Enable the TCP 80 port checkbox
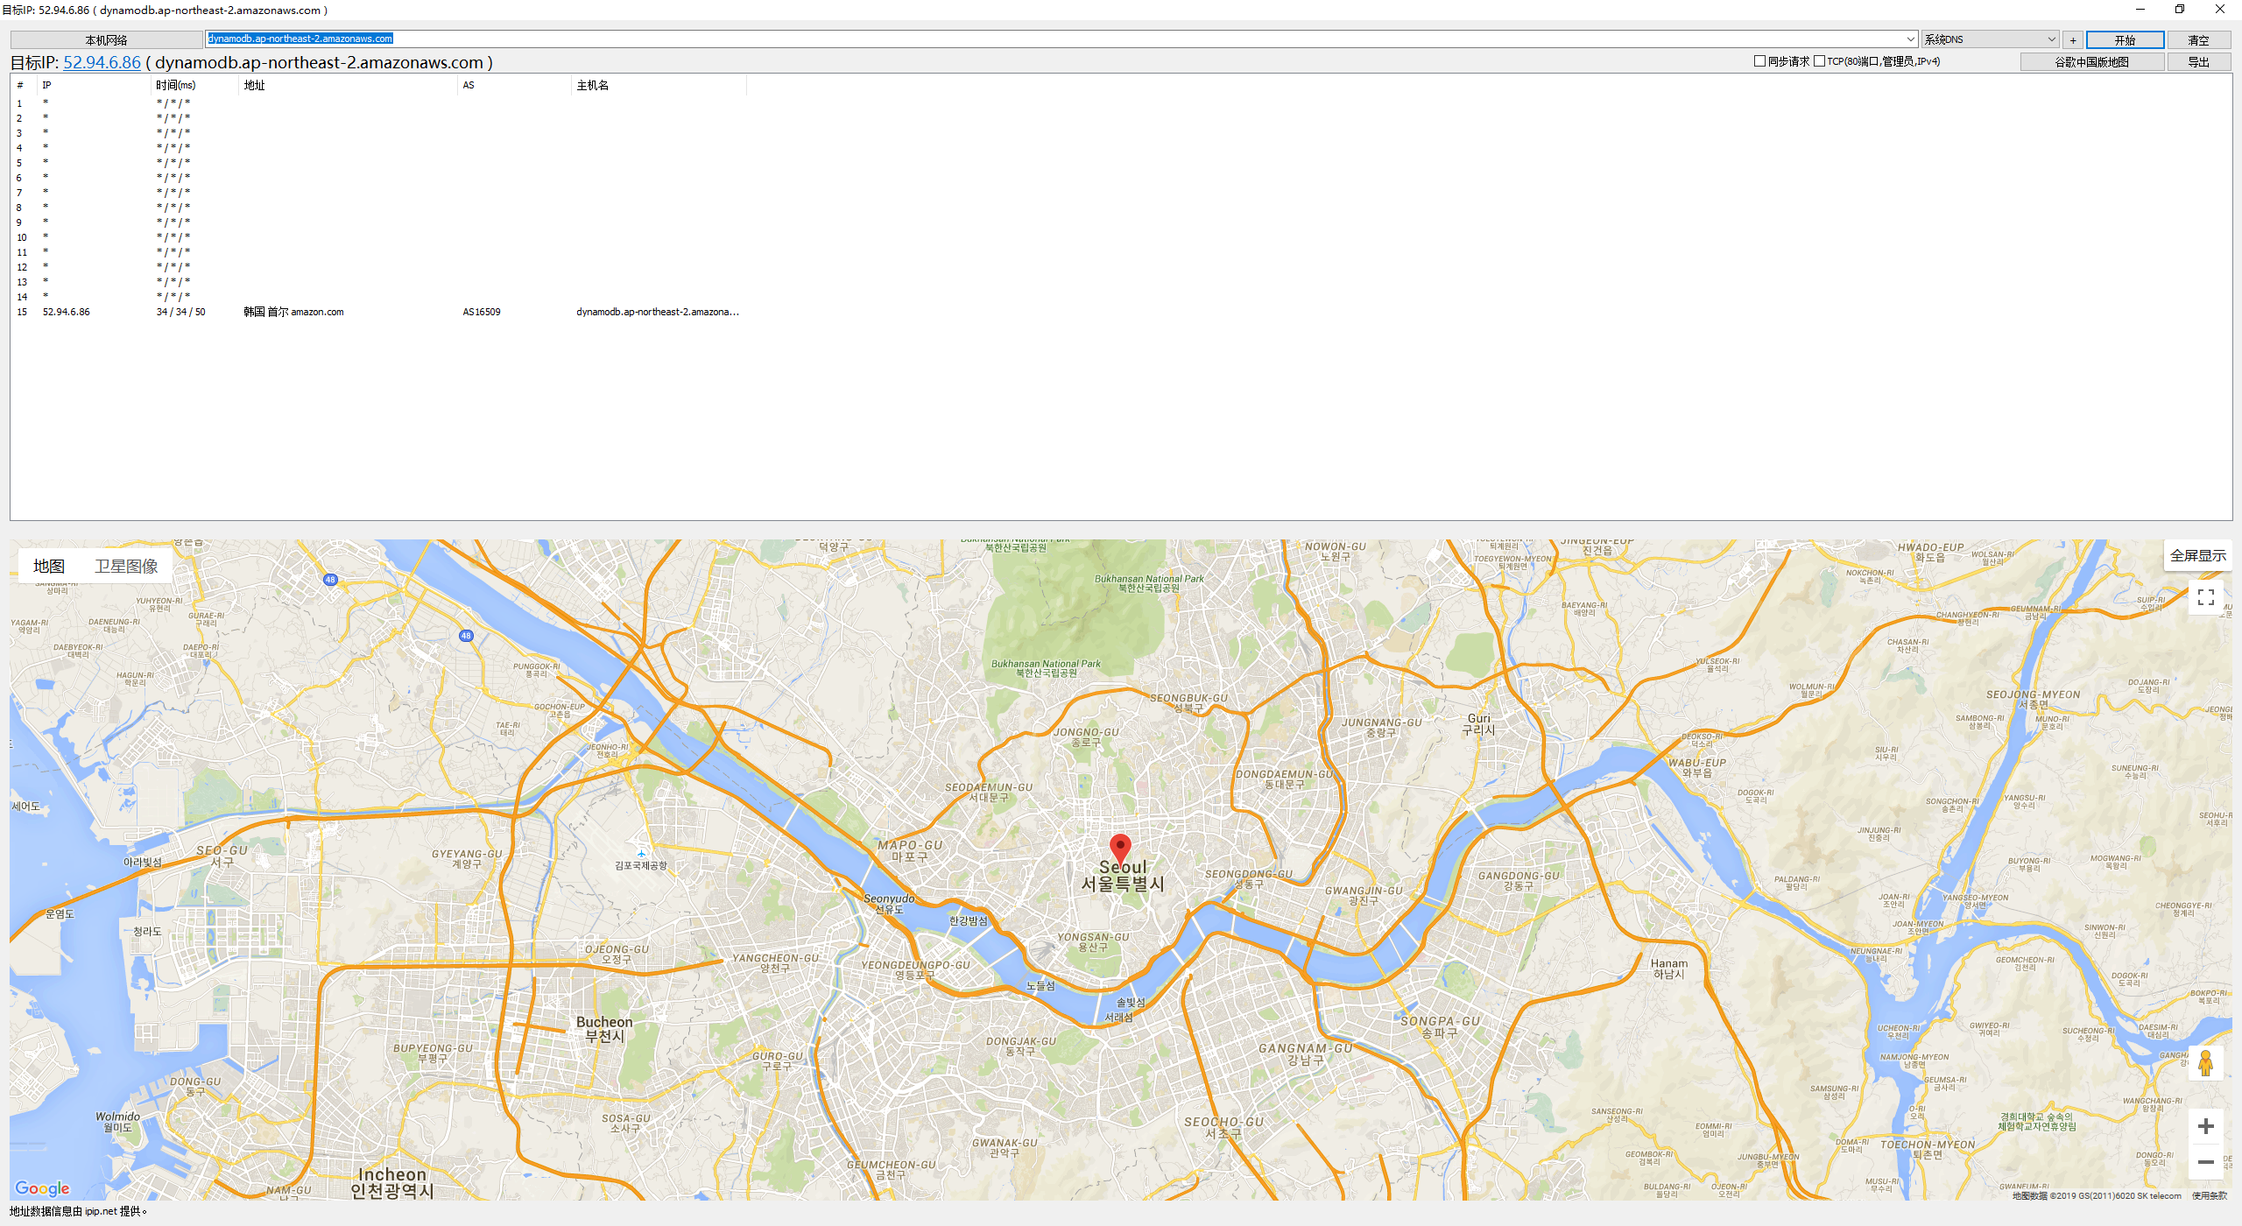This screenshot has width=2242, height=1226. click(x=1819, y=61)
